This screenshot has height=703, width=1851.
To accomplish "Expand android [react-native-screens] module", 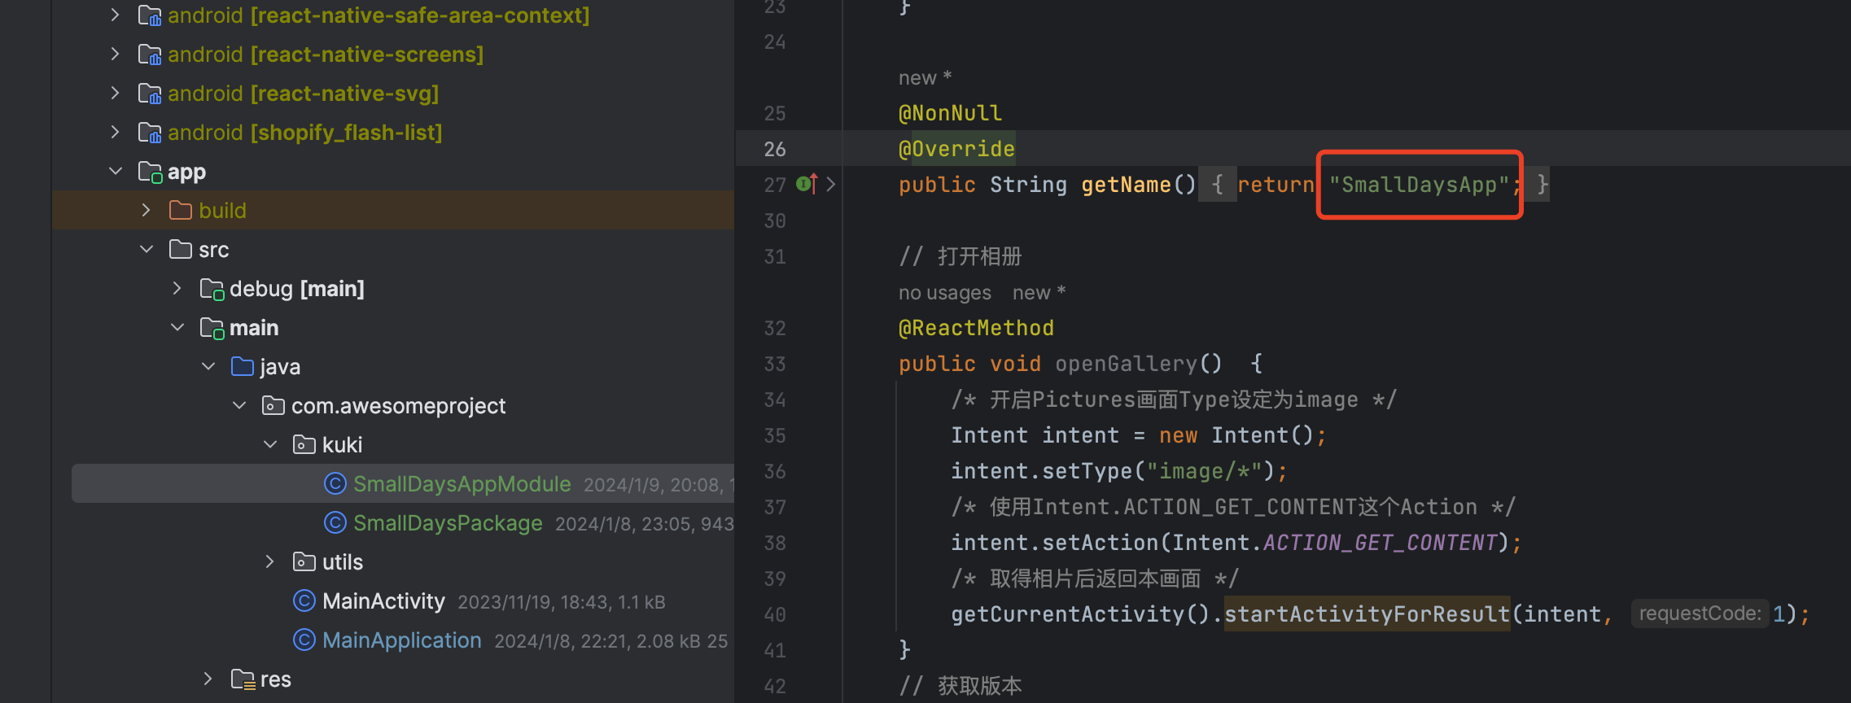I will pos(116,54).
